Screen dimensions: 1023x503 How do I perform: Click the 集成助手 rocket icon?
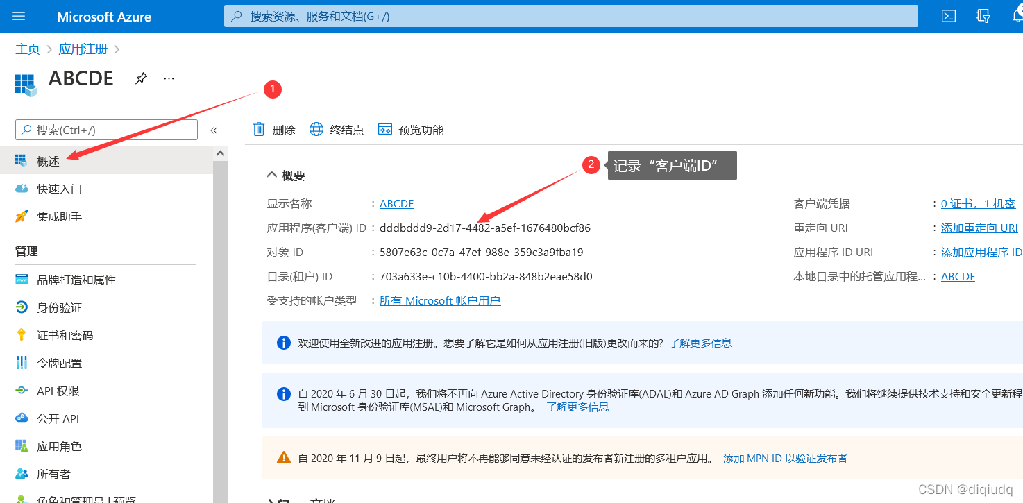pyautogui.click(x=22, y=216)
